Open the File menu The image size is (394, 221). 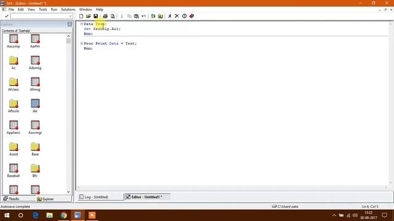click(x=11, y=10)
